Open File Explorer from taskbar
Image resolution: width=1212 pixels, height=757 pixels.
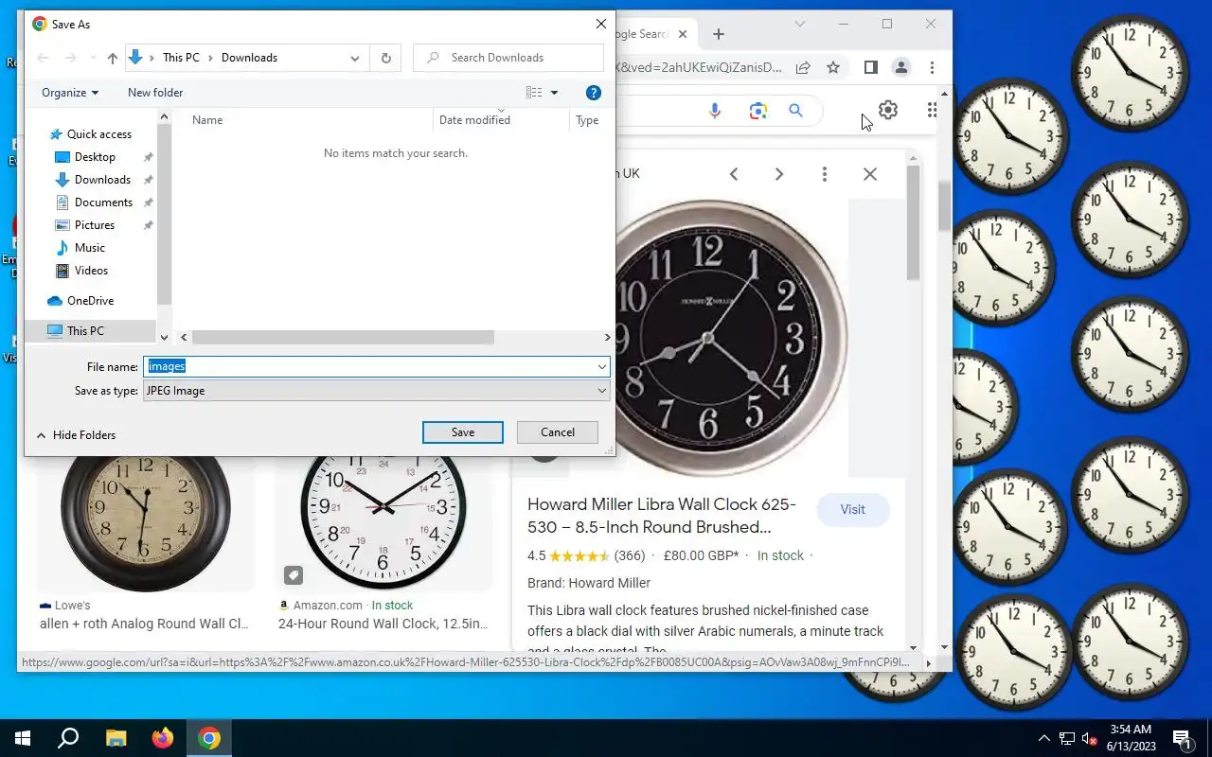pyautogui.click(x=116, y=738)
